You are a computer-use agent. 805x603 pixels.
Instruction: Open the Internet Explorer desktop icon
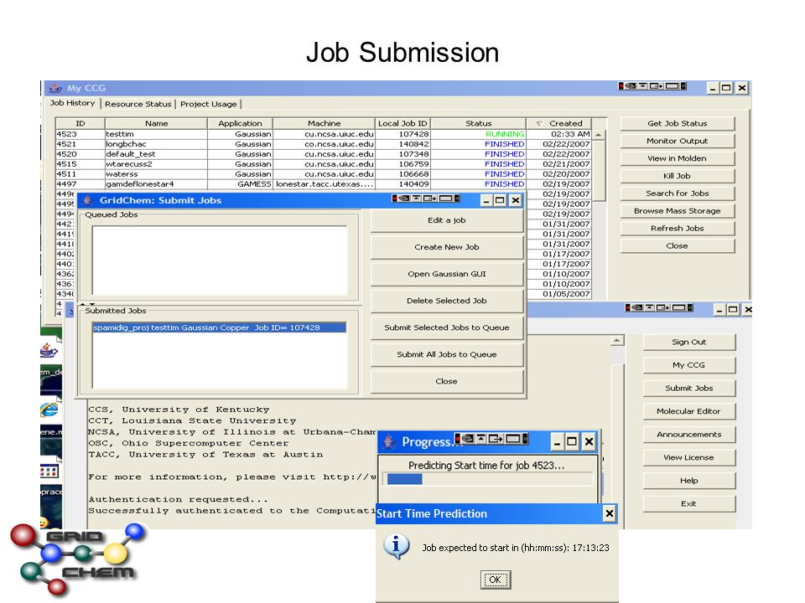coord(49,410)
